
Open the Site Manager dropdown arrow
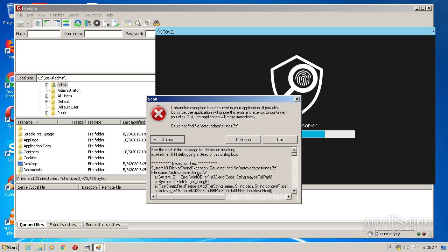[28, 23]
